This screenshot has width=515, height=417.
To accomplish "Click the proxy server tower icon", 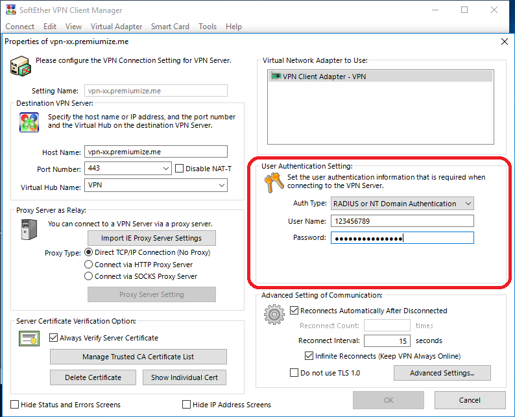I will (29, 229).
